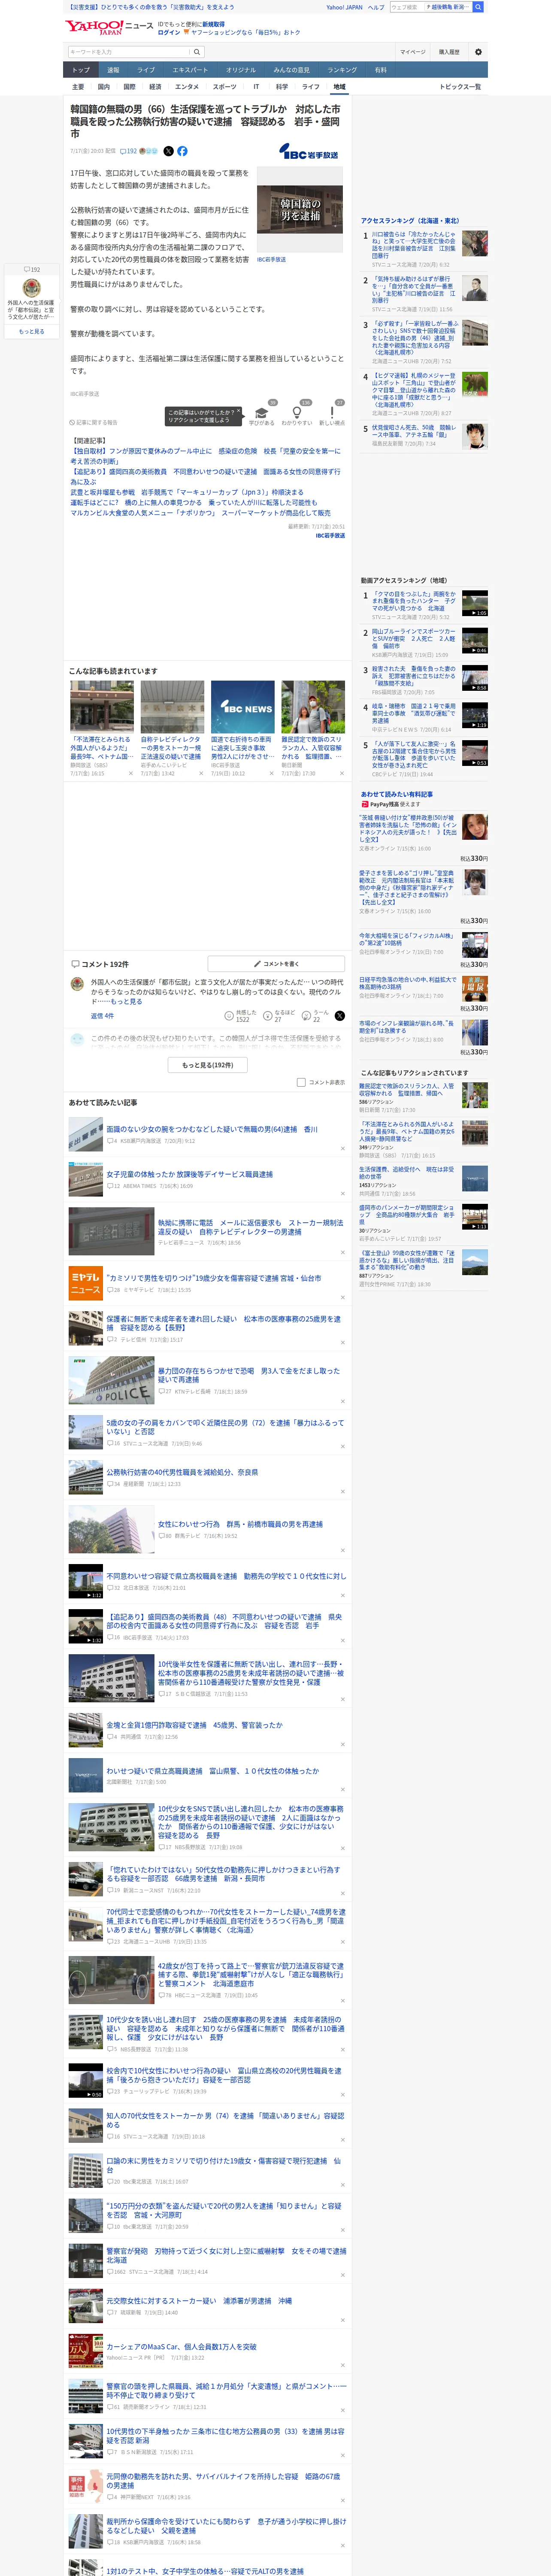
Task: Select the オリジナル tab
Action: 241,70
